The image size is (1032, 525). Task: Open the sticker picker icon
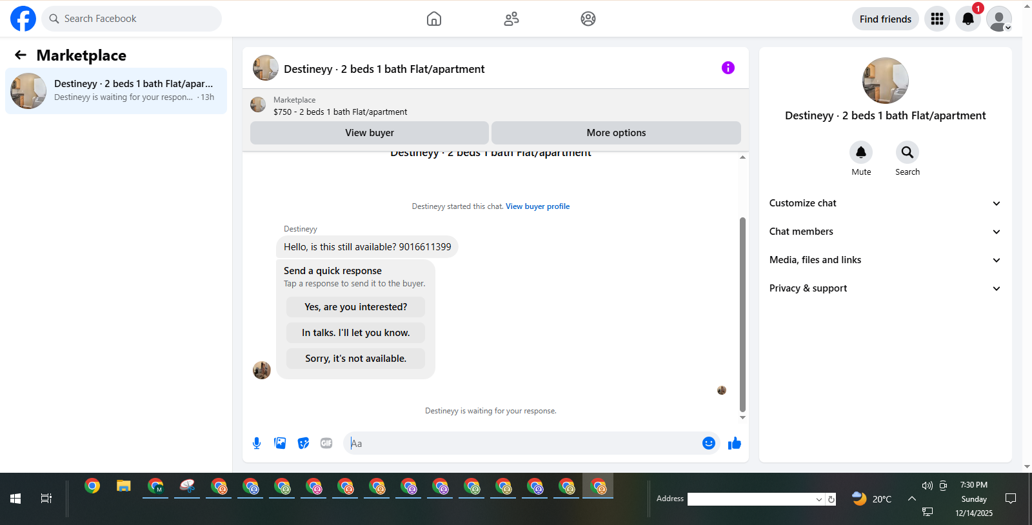[x=303, y=443]
